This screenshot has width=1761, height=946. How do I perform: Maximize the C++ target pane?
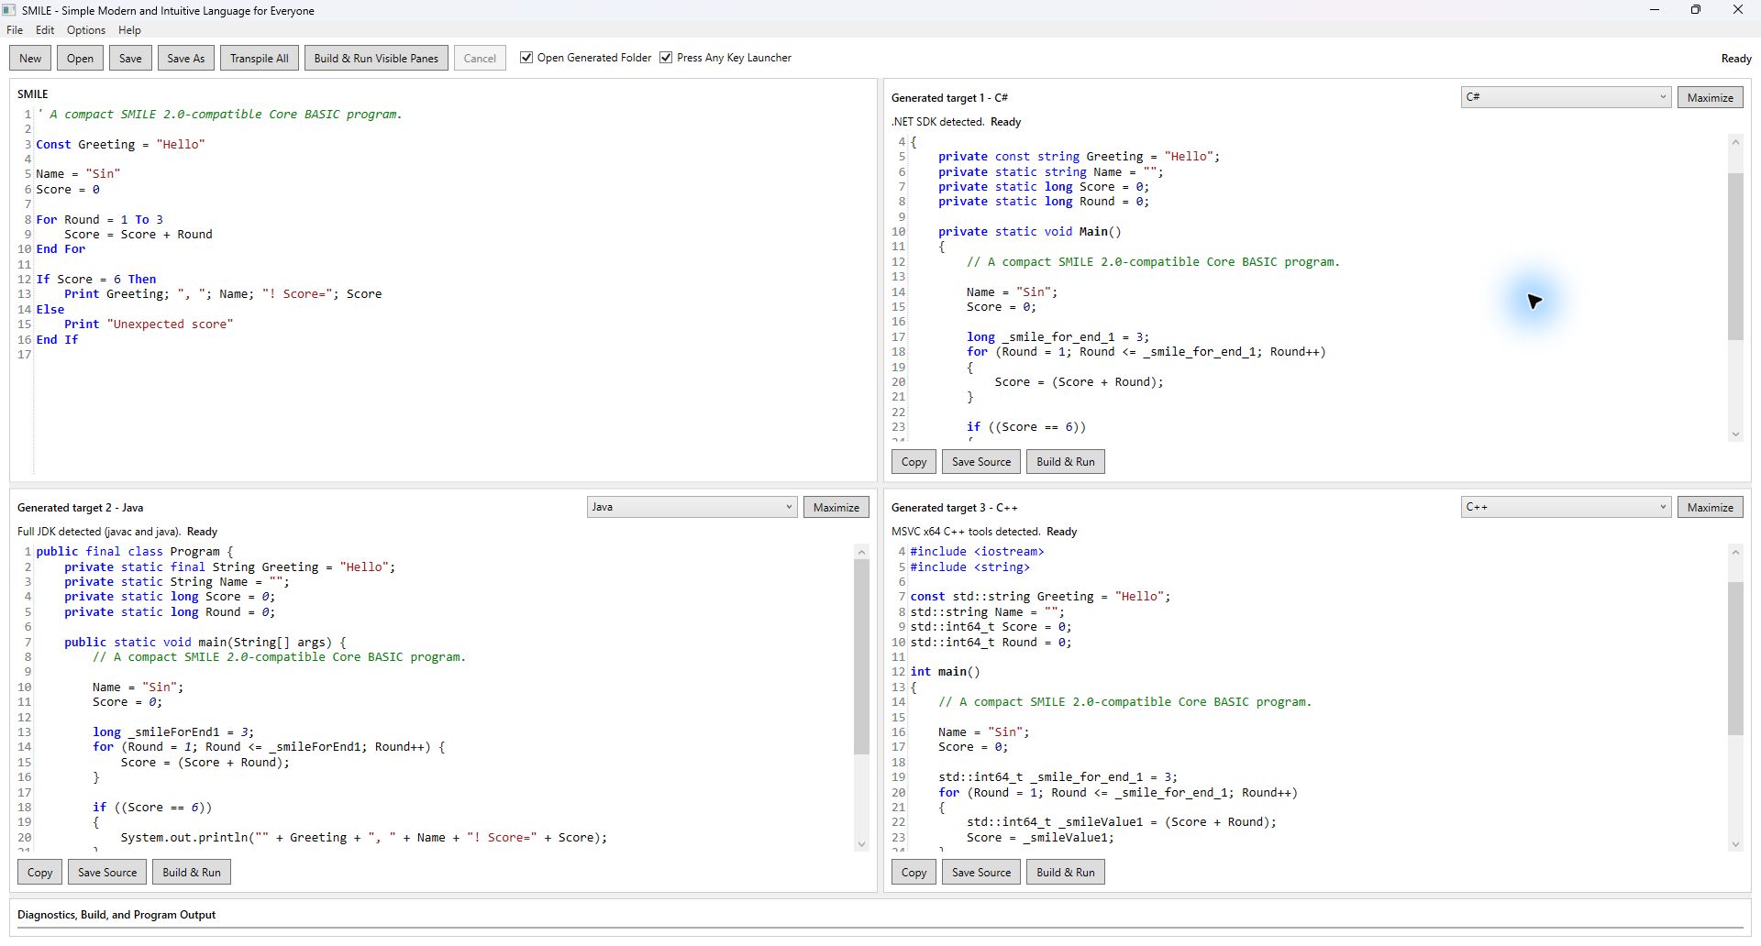coord(1711,507)
